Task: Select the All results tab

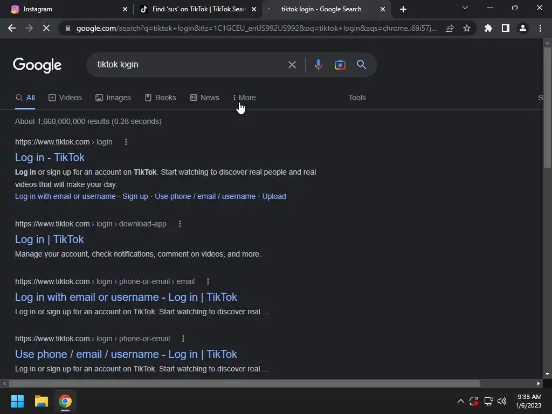Action: [25, 98]
